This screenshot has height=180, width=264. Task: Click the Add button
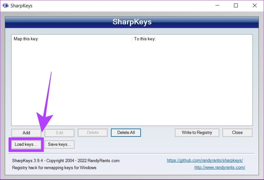(x=26, y=133)
